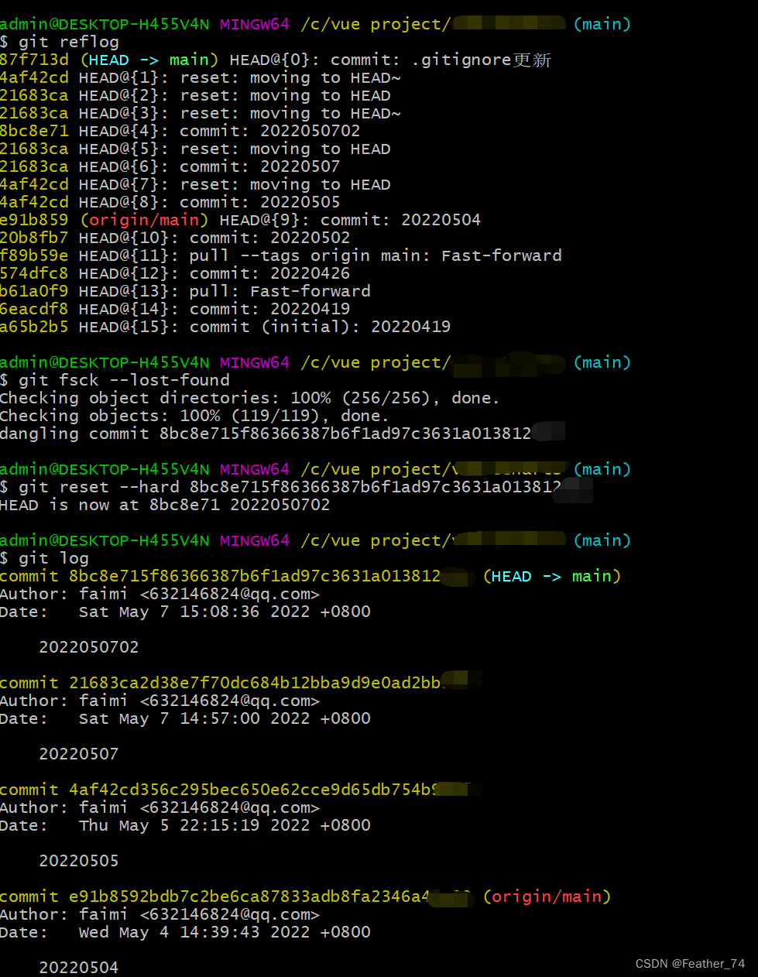
Task: Select log line 'commit e91b8592bdb7c2be6...'
Action: tap(306, 896)
